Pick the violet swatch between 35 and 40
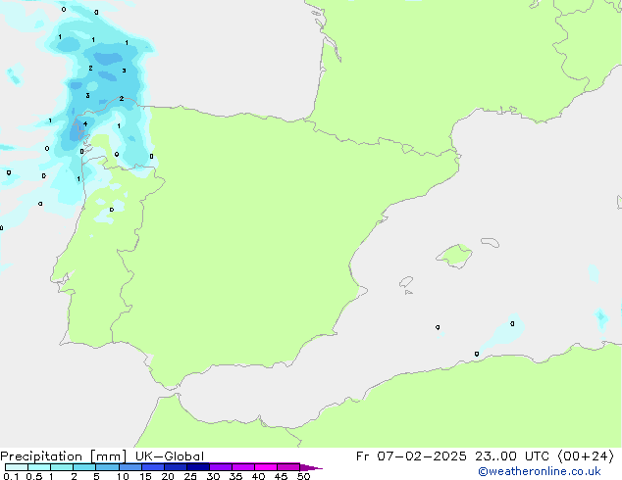 click(243, 467)
